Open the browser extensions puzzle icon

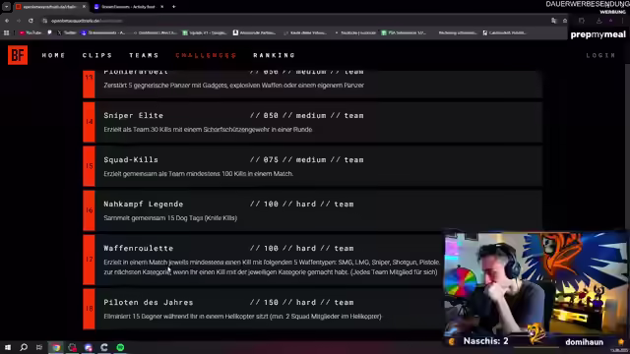(x=582, y=21)
